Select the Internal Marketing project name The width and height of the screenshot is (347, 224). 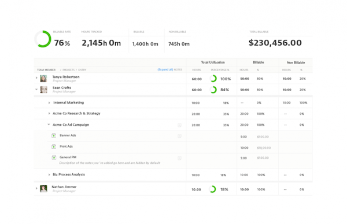point(69,103)
